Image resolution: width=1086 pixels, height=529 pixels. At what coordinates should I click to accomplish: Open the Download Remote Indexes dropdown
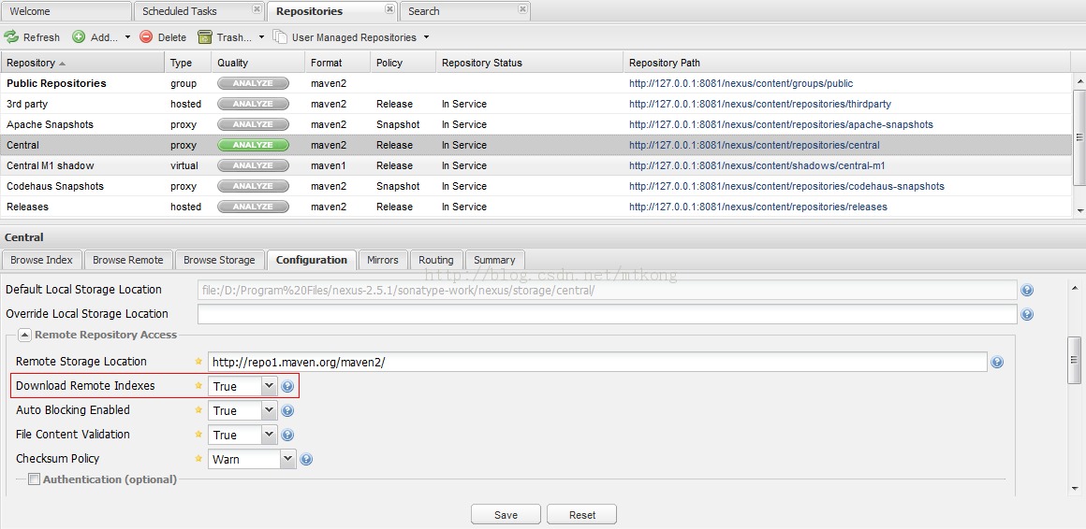[269, 386]
